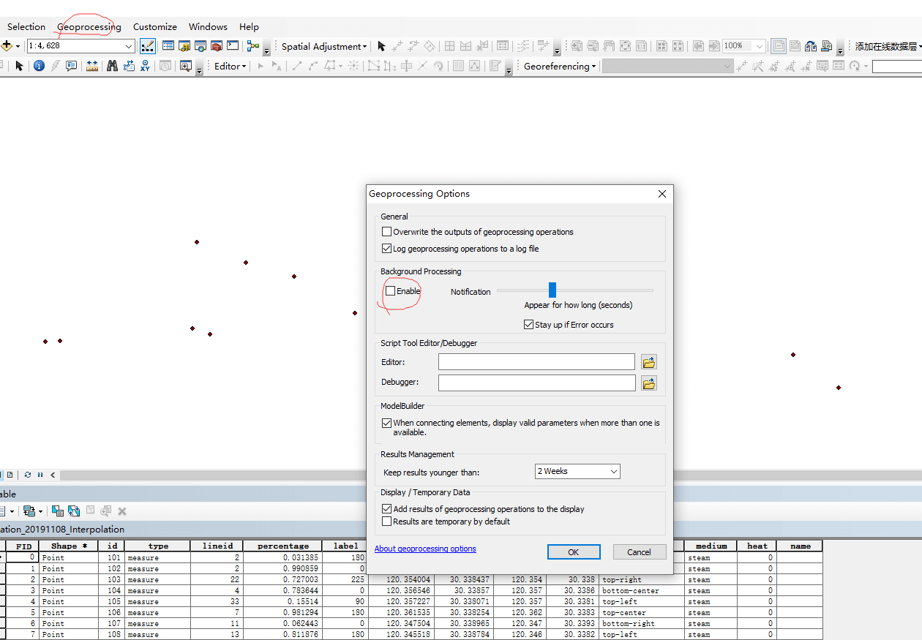Check Overwrite the outputs of geoprocessing operations
Viewport: 922px width, 640px height.
click(x=387, y=232)
